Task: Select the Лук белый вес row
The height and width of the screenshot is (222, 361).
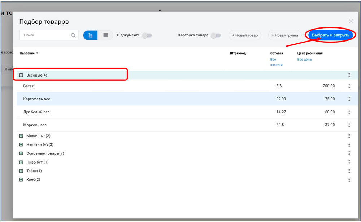Action: (x=36, y=112)
